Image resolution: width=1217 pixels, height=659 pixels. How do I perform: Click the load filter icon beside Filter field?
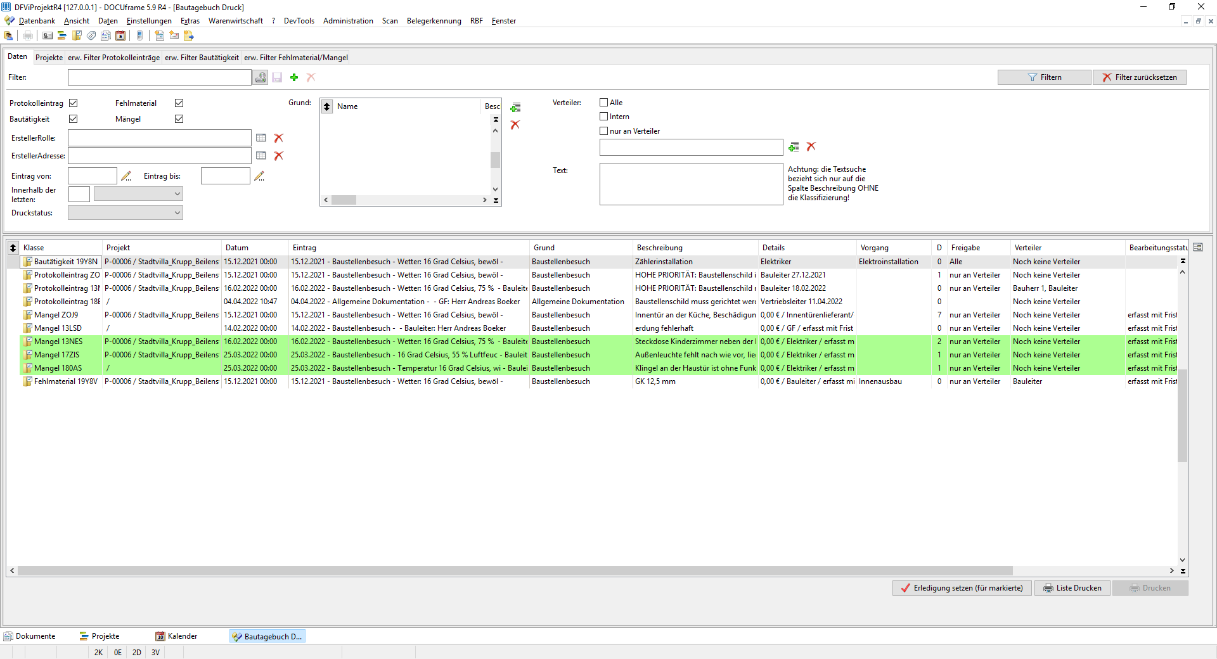pos(261,77)
